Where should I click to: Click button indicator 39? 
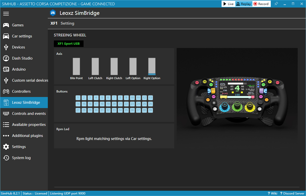[x=150, y=110]
